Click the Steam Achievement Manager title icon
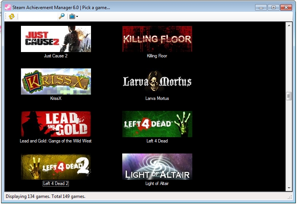 point(8,7)
